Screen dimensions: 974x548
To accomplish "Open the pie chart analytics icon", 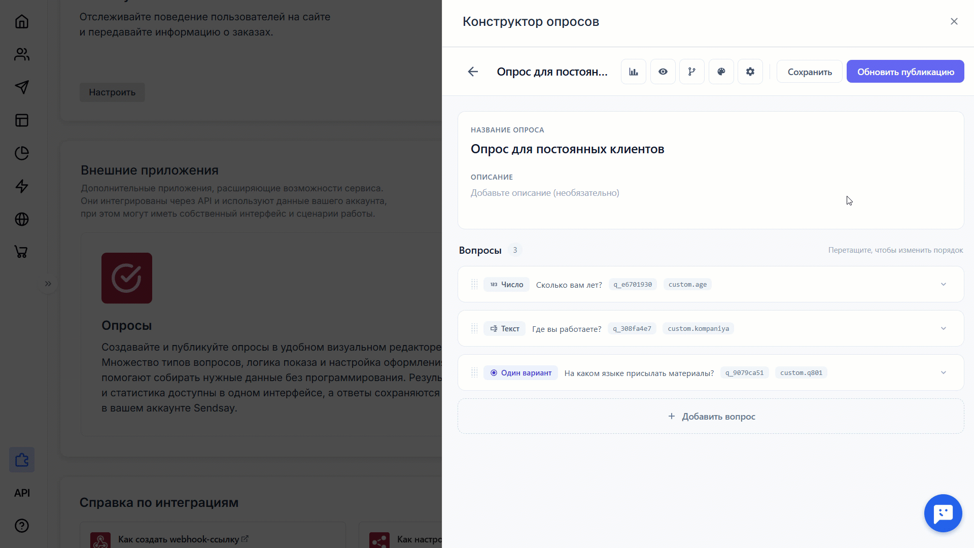I will [x=22, y=153].
